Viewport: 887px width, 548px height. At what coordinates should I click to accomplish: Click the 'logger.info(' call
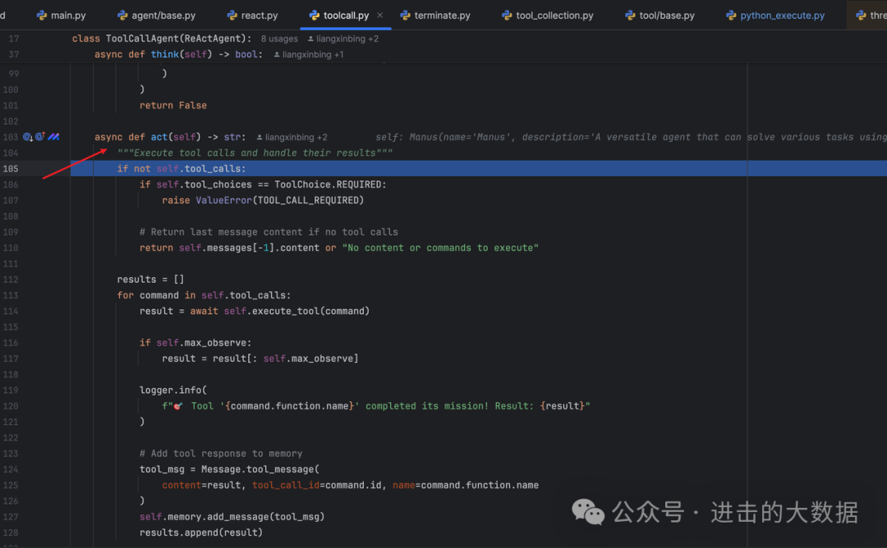tap(173, 390)
